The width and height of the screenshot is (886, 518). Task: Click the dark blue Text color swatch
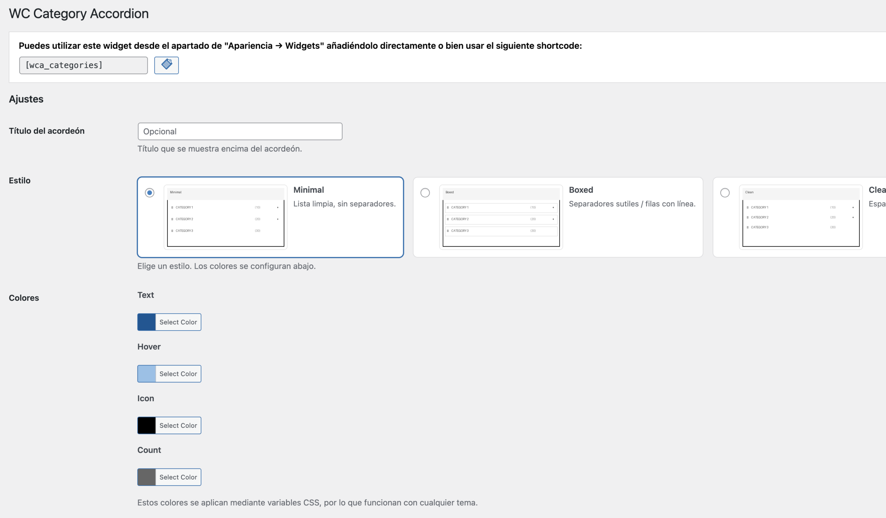146,322
